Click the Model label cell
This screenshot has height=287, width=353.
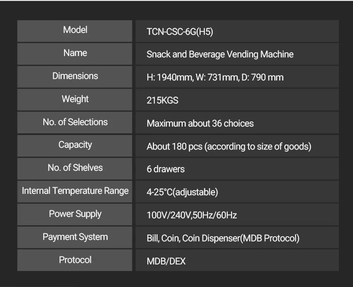[75, 30]
